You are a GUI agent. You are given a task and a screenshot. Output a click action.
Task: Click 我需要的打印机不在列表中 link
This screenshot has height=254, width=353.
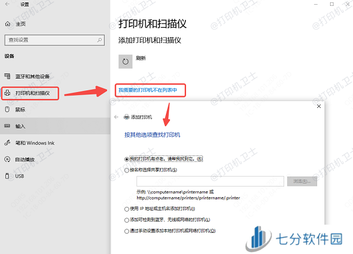(148, 90)
